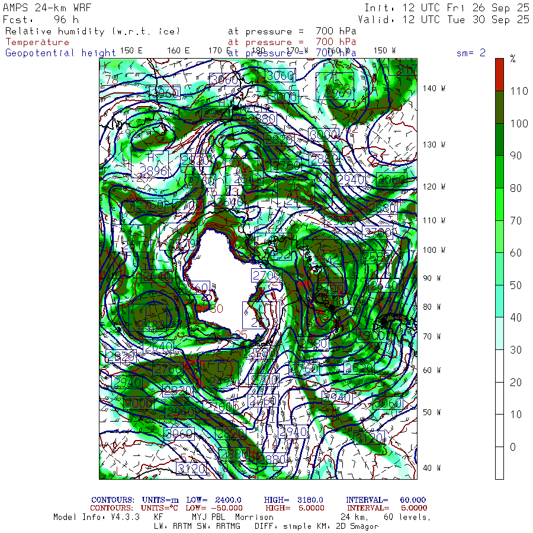Click the "120 W" longitude label

[434, 187]
